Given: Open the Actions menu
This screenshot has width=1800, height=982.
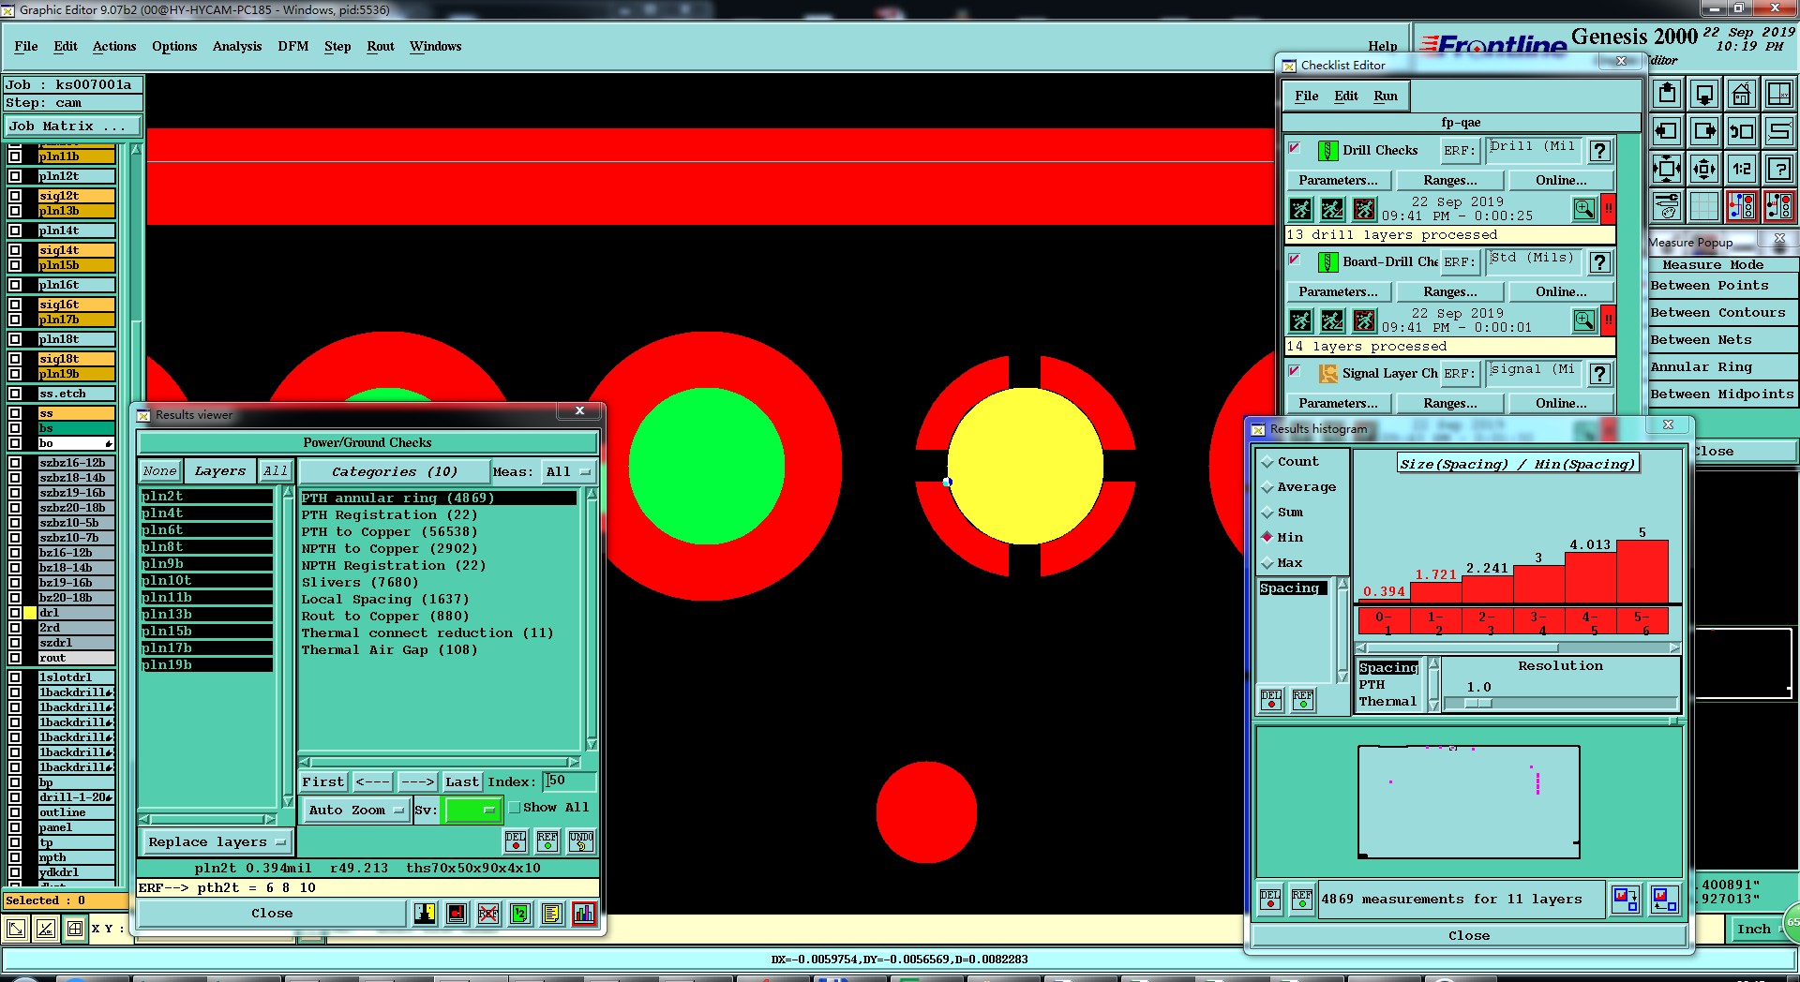Looking at the screenshot, I should [x=114, y=46].
